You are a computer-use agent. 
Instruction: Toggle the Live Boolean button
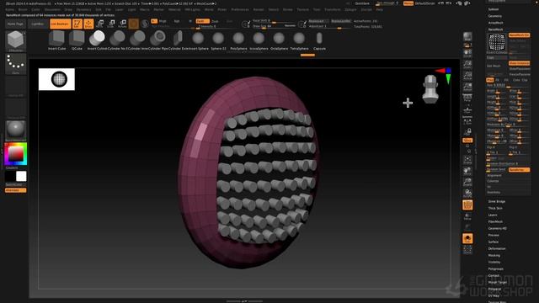click(x=60, y=24)
